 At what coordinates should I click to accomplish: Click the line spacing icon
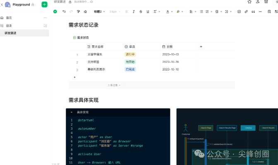coord(226,12)
